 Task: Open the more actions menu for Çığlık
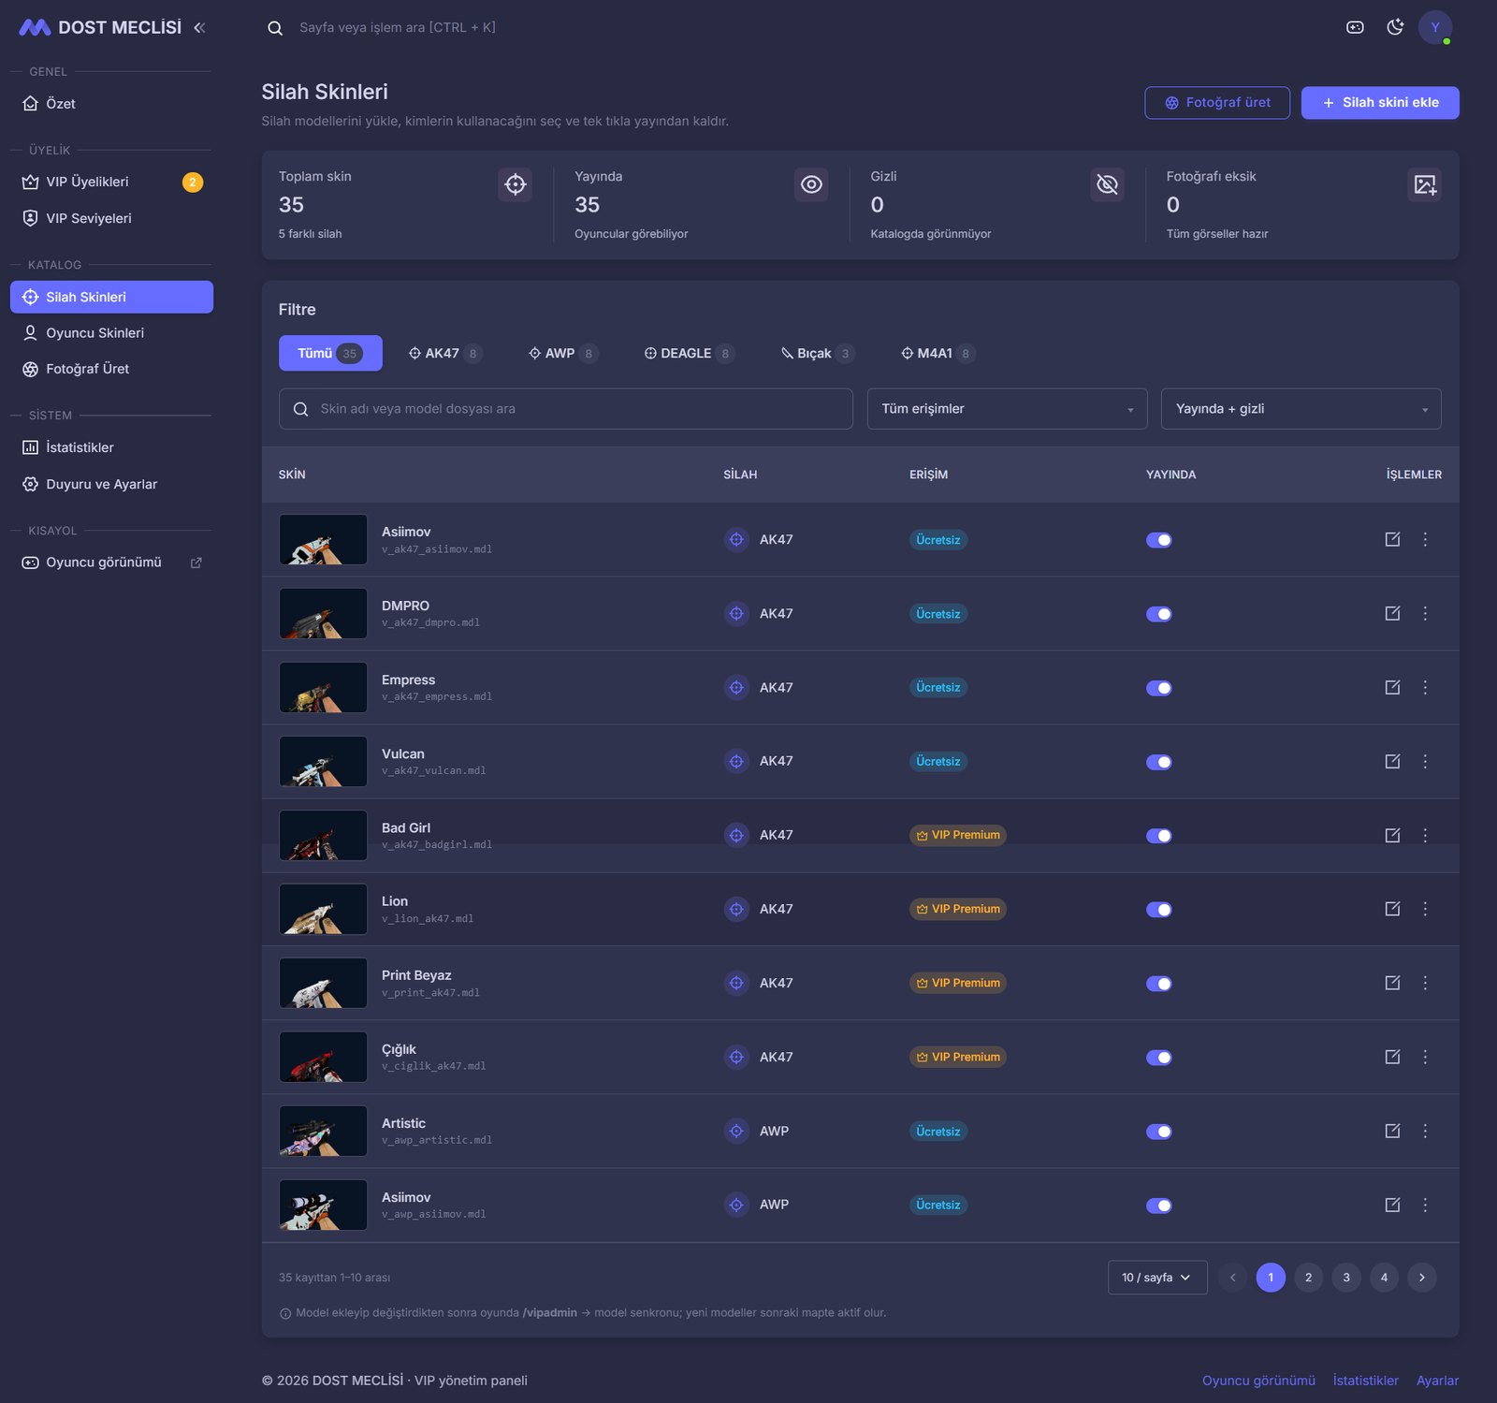1425,1057
